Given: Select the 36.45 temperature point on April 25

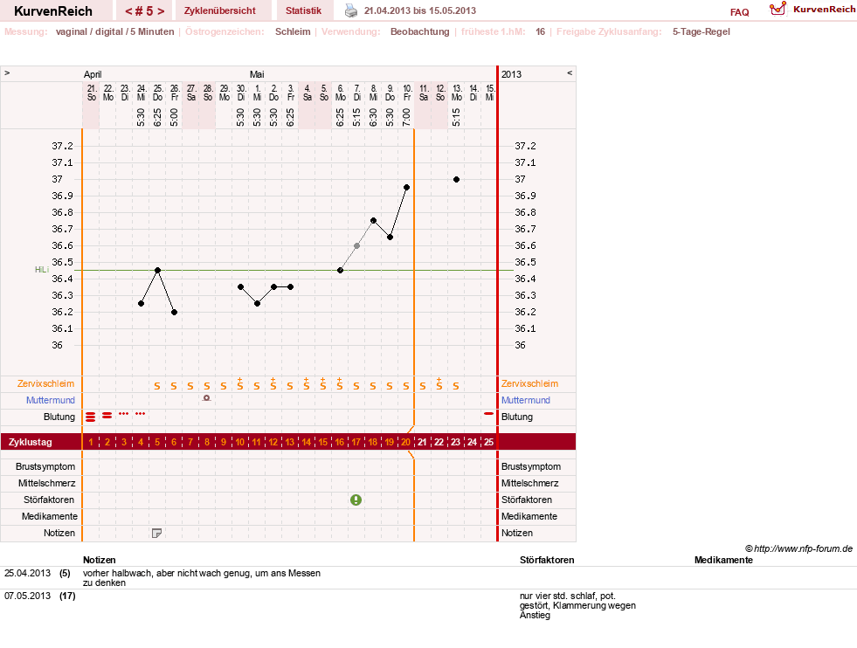Looking at the screenshot, I should 157,270.
